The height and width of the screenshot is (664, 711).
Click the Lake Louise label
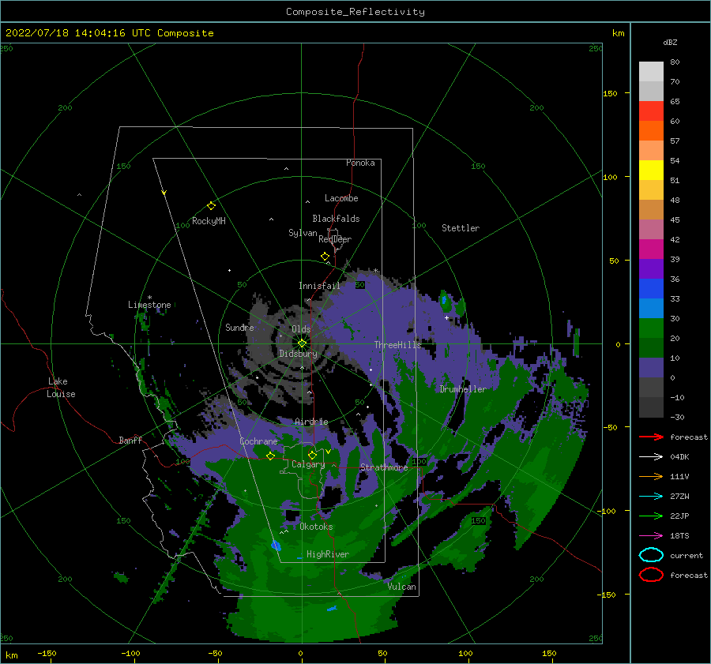pyautogui.click(x=61, y=388)
